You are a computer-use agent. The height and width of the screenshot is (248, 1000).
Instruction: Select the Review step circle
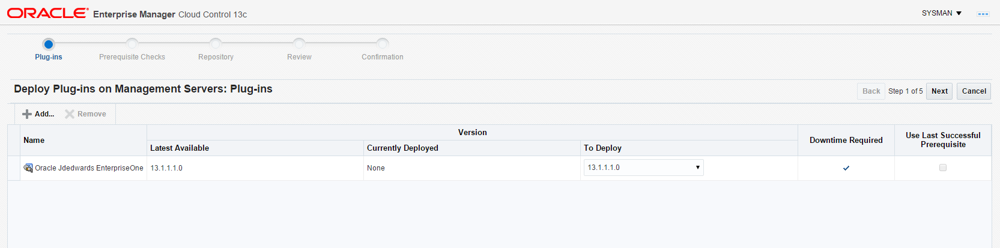[x=299, y=44]
